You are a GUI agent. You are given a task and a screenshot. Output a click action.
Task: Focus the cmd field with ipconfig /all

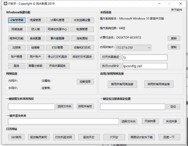(x=145, y=66)
